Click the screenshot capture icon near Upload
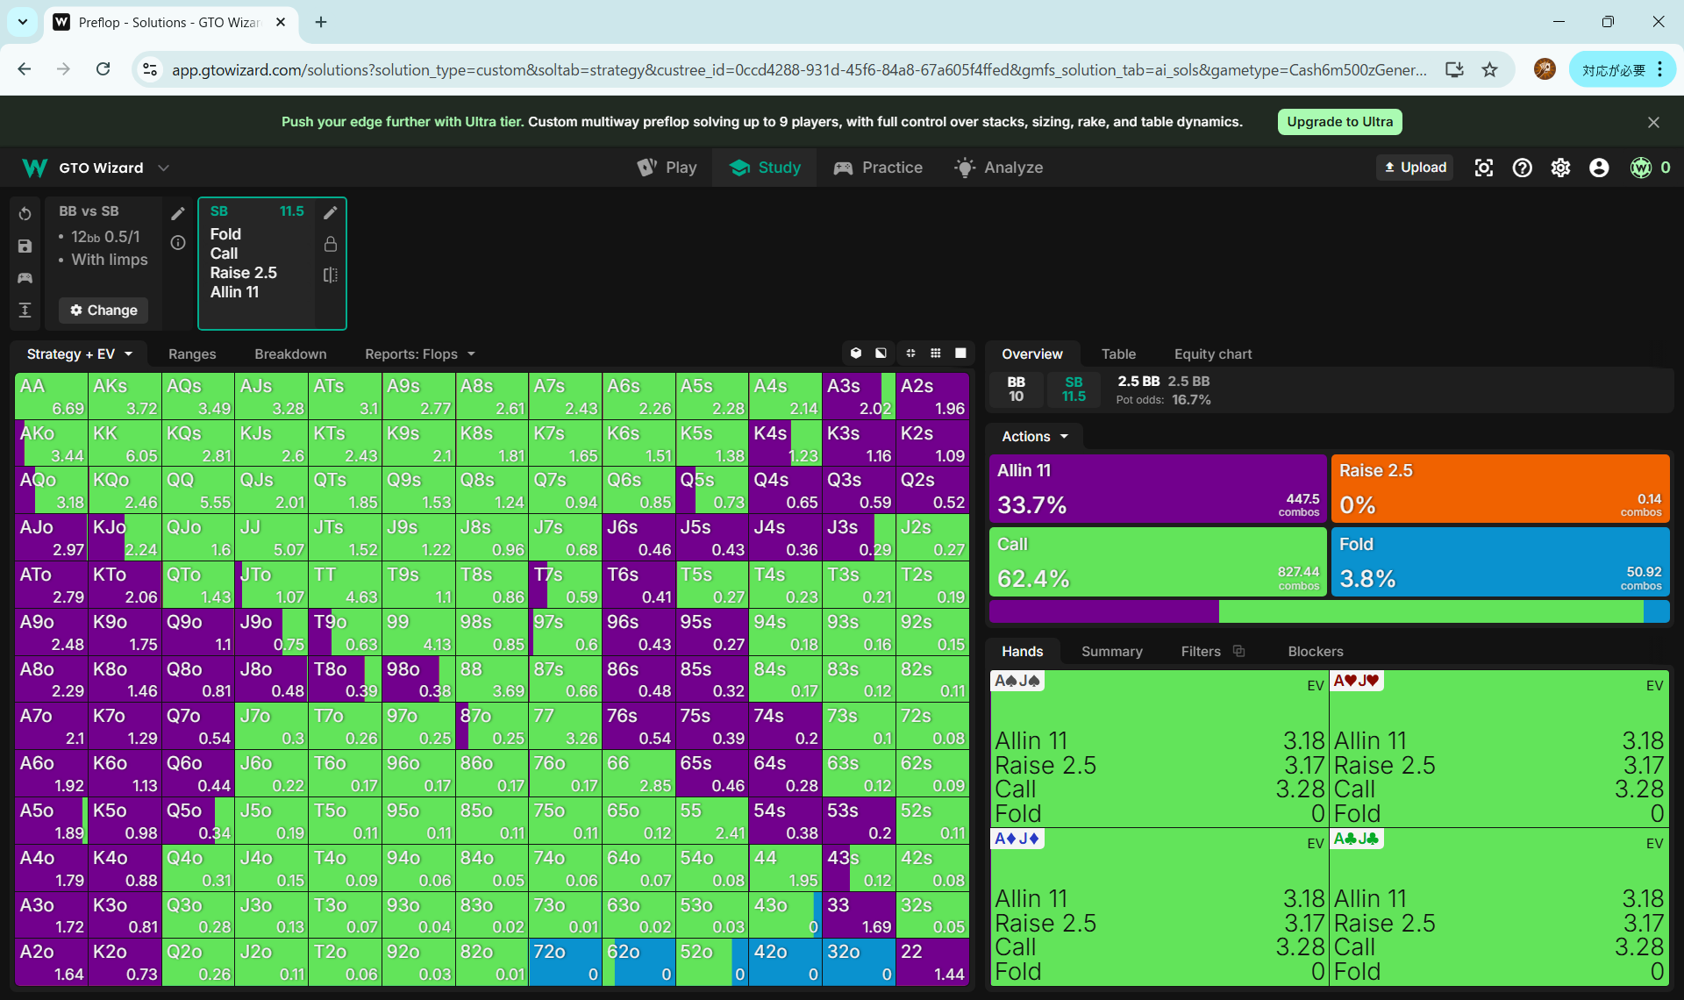This screenshot has height=1000, width=1684. pyautogui.click(x=1483, y=168)
